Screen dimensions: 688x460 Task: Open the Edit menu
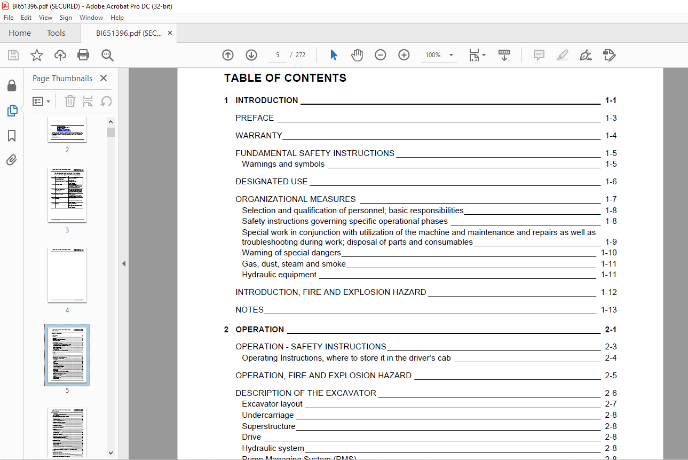[x=26, y=18]
